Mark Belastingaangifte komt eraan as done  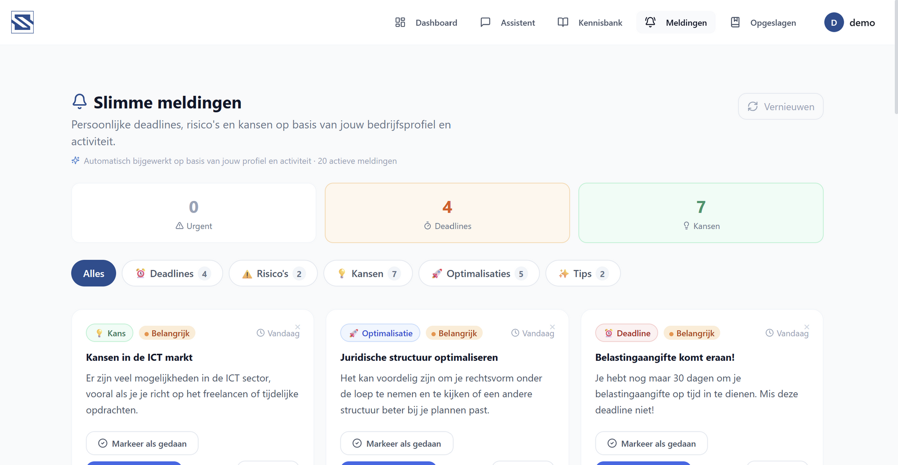tap(652, 444)
